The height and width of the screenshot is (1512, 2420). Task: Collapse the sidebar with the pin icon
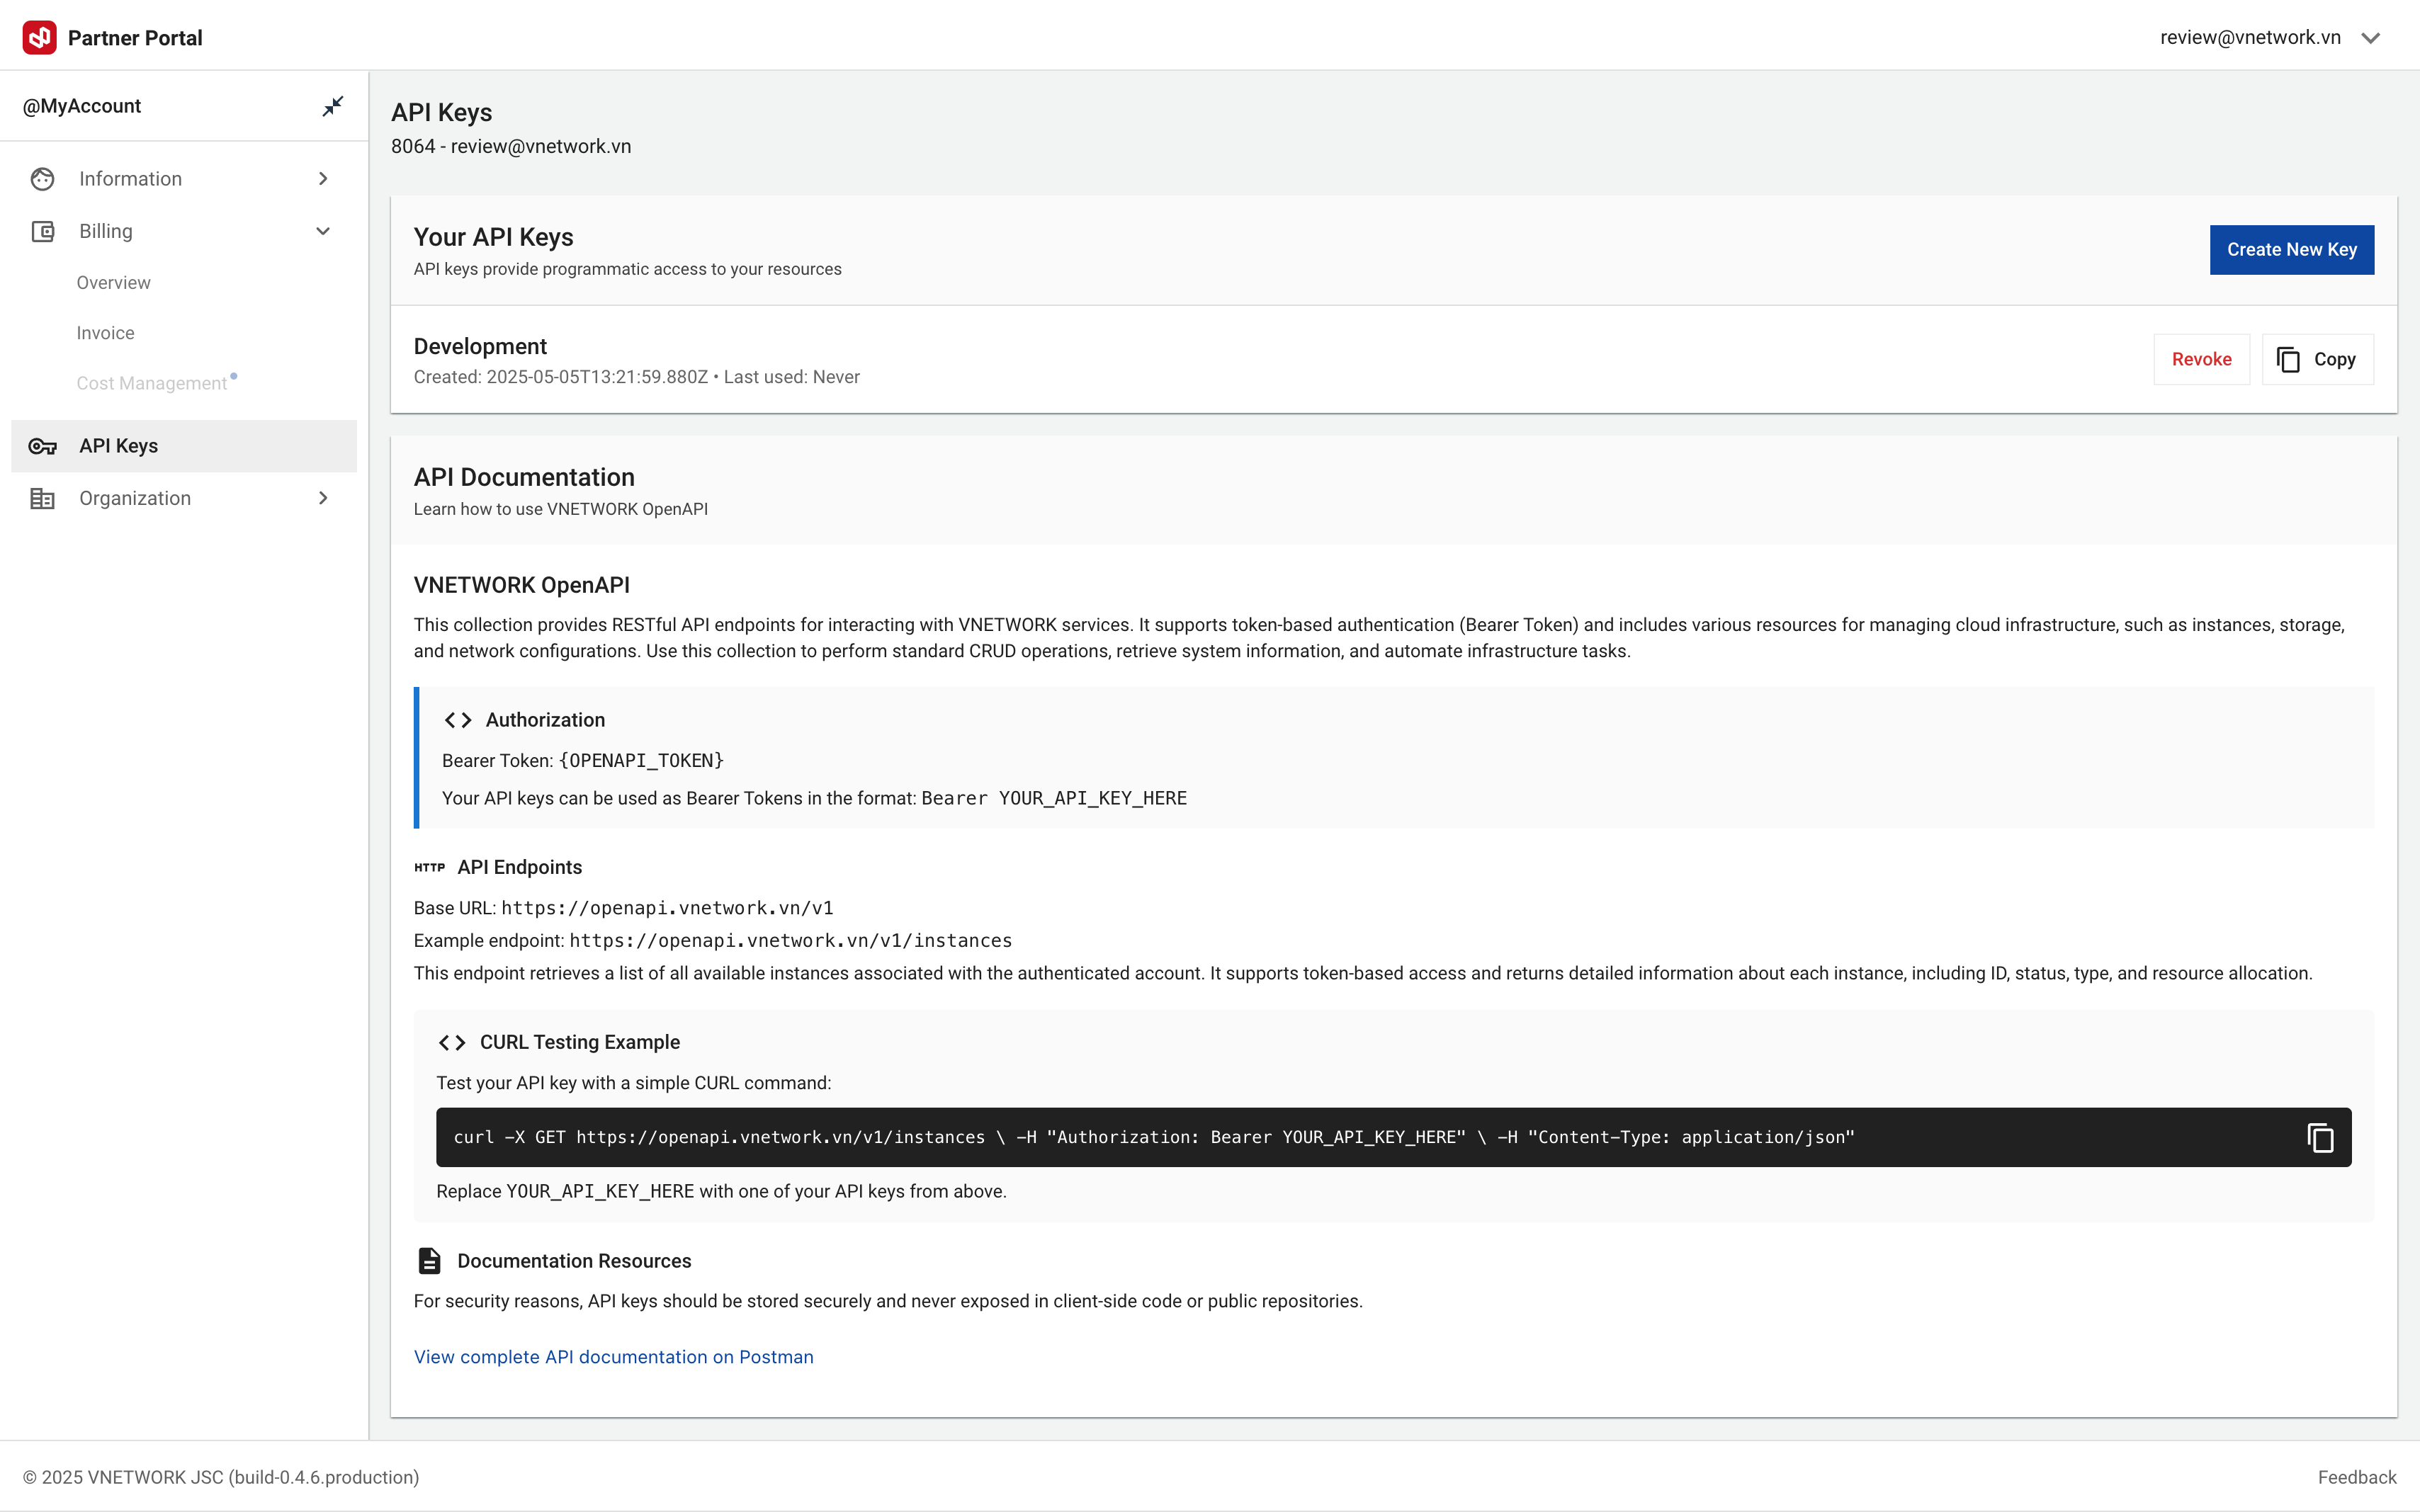point(333,106)
